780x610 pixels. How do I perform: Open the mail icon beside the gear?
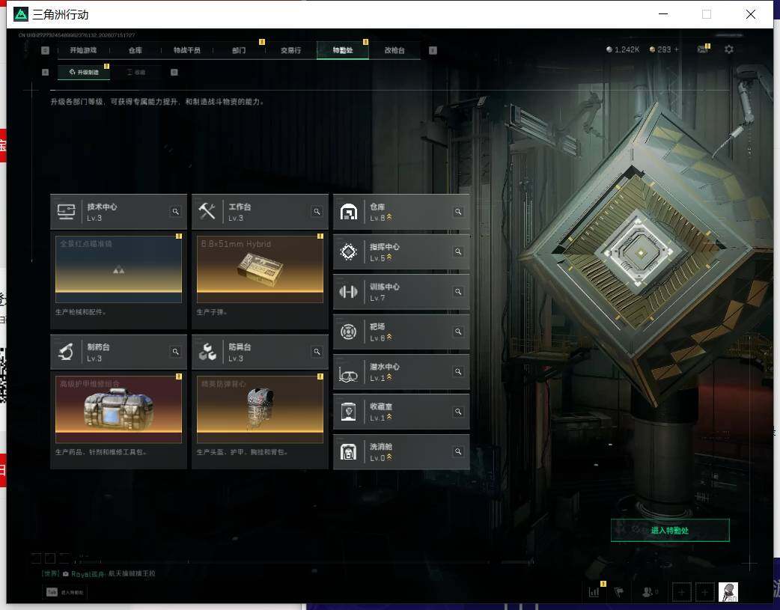(x=702, y=49)
